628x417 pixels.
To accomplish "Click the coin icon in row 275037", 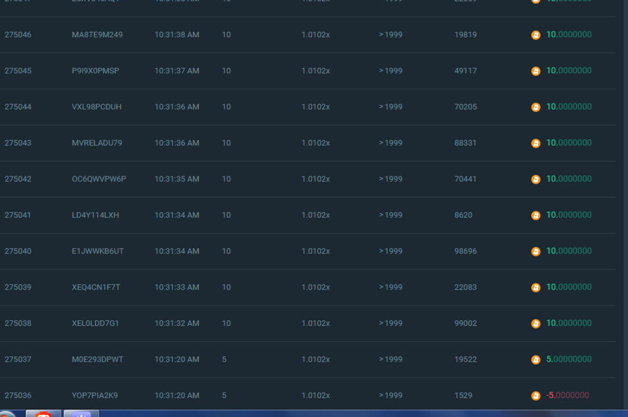I will pos(536,360).
